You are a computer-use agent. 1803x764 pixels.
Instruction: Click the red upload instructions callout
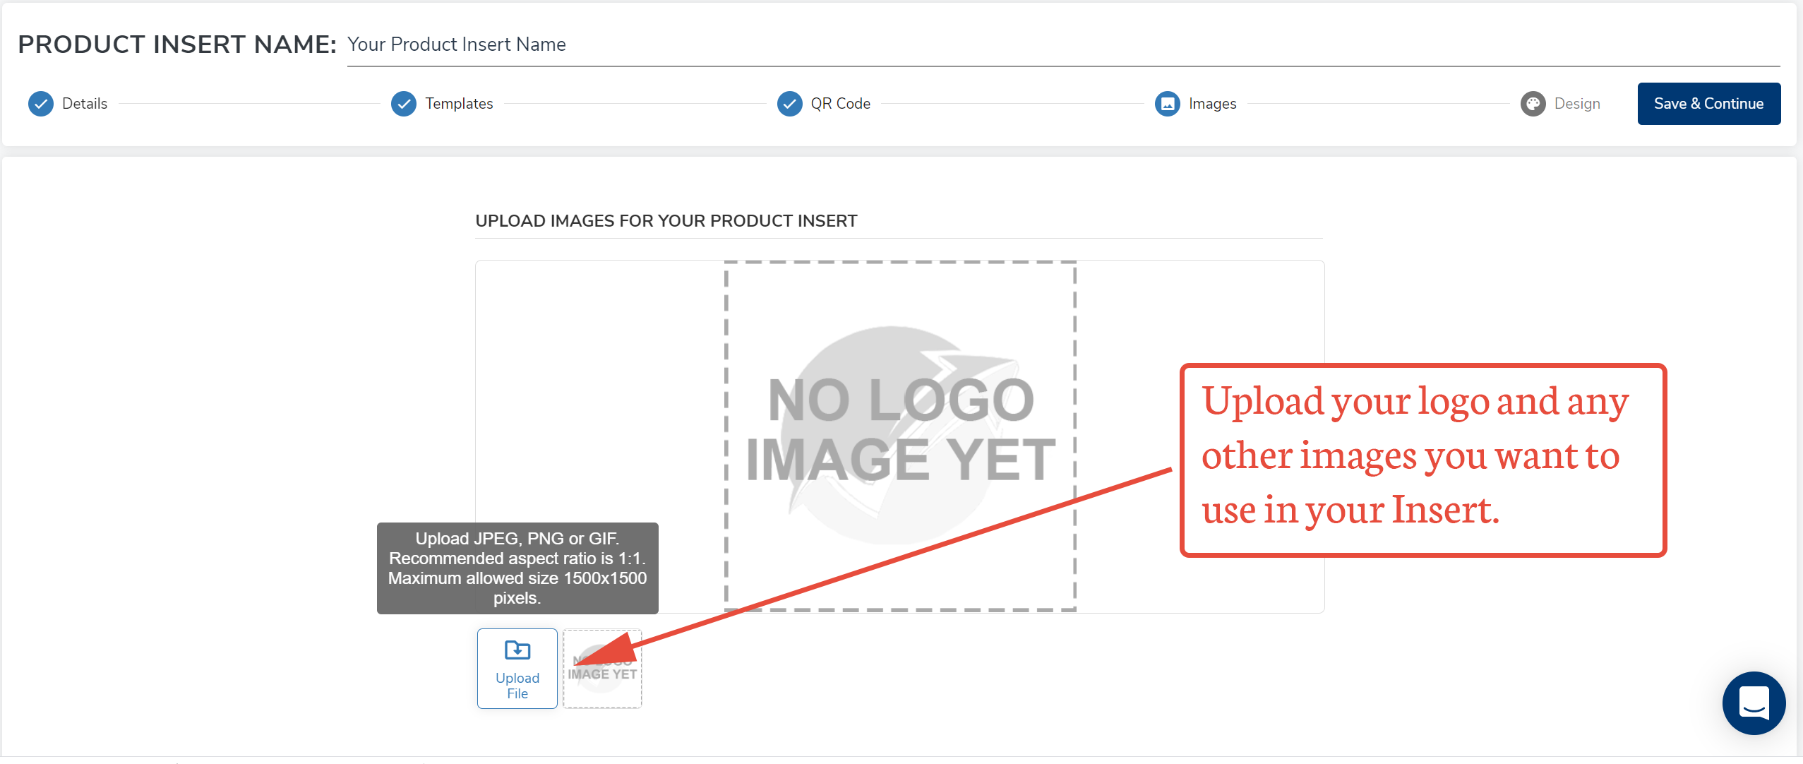[x=1422, y=460]
